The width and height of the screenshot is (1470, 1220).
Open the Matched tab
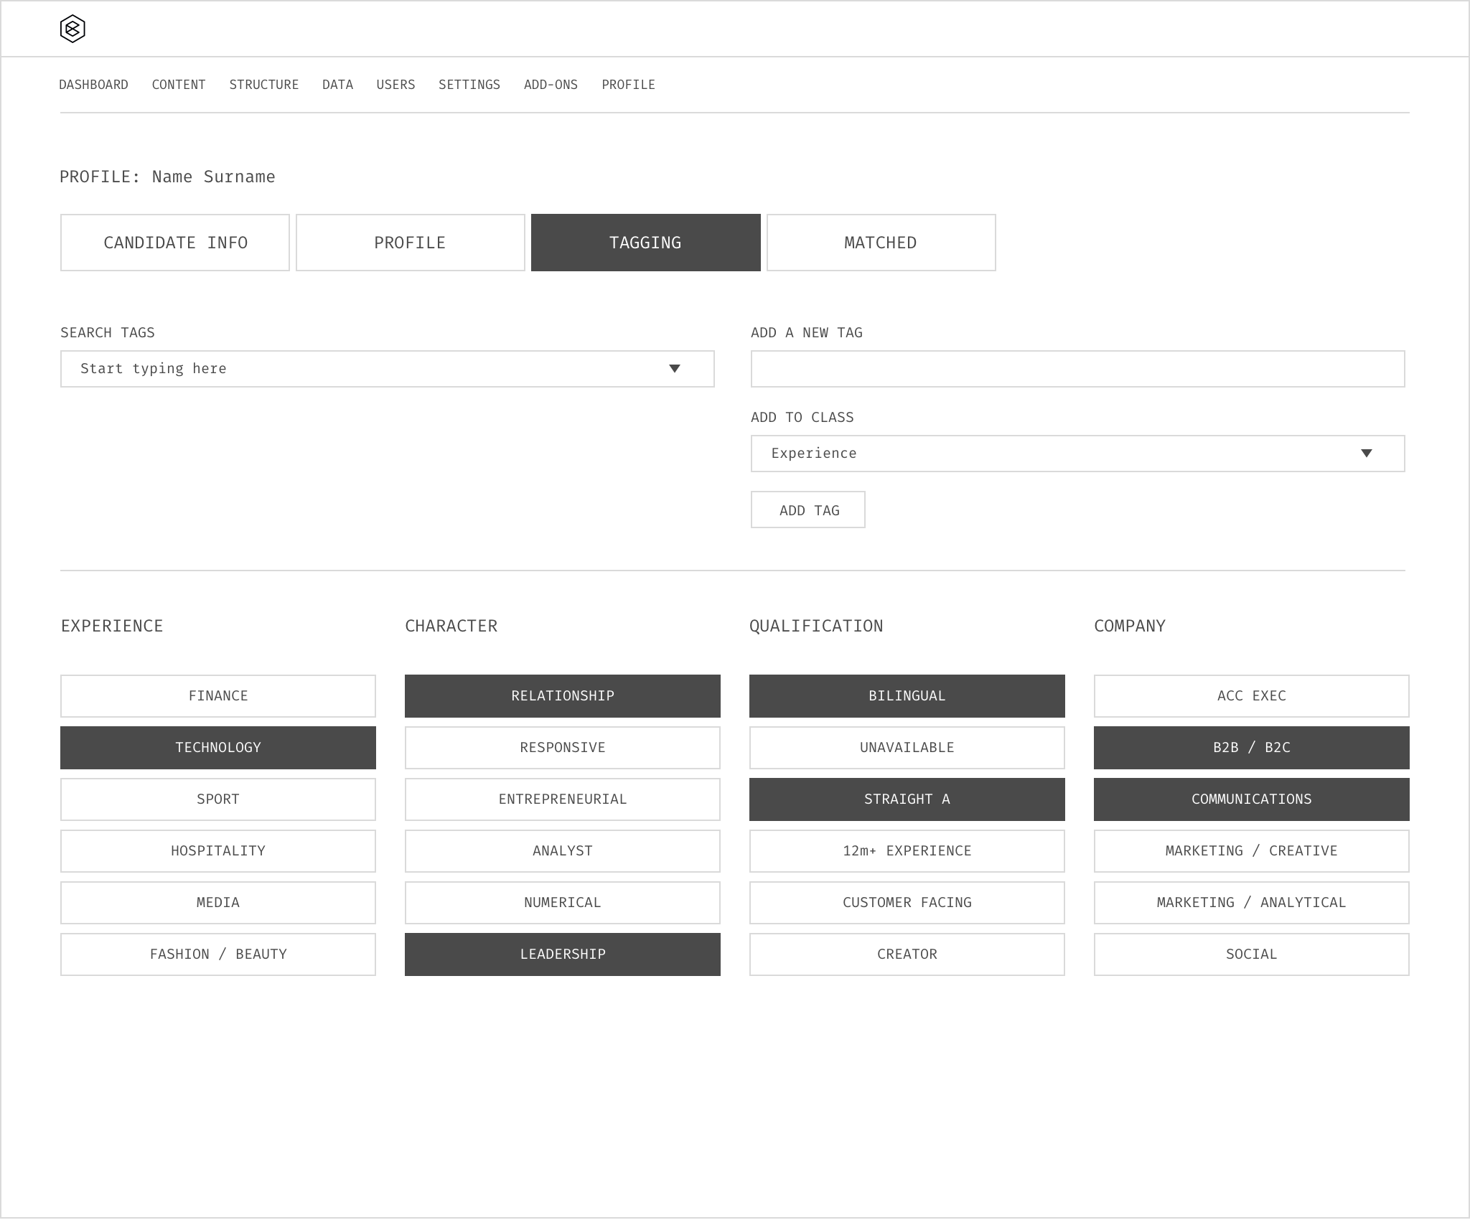(881, 243)
